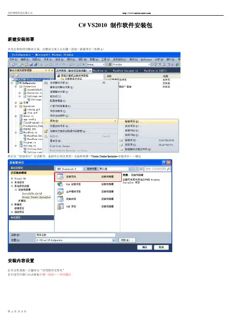Open the 最近的模板 section

[31, 168]
